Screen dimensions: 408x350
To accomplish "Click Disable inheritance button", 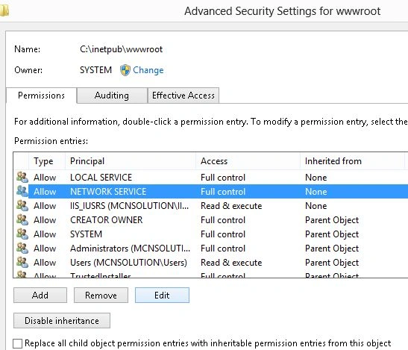I will [x=62, y=321].
